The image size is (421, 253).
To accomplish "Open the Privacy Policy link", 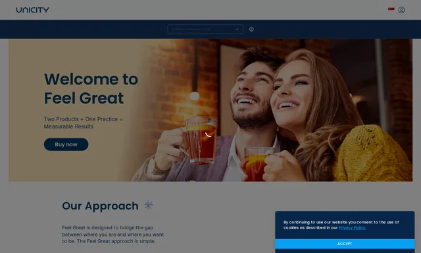I will tap(352, 228).
